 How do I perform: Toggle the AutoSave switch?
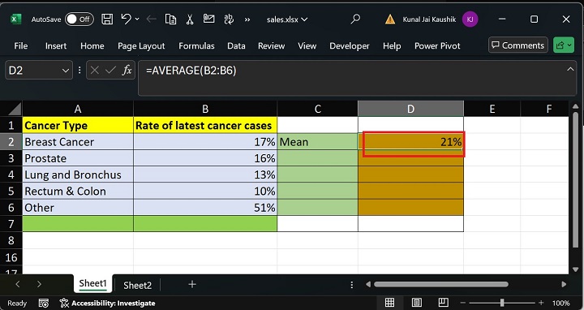click(x=79, y=19)
